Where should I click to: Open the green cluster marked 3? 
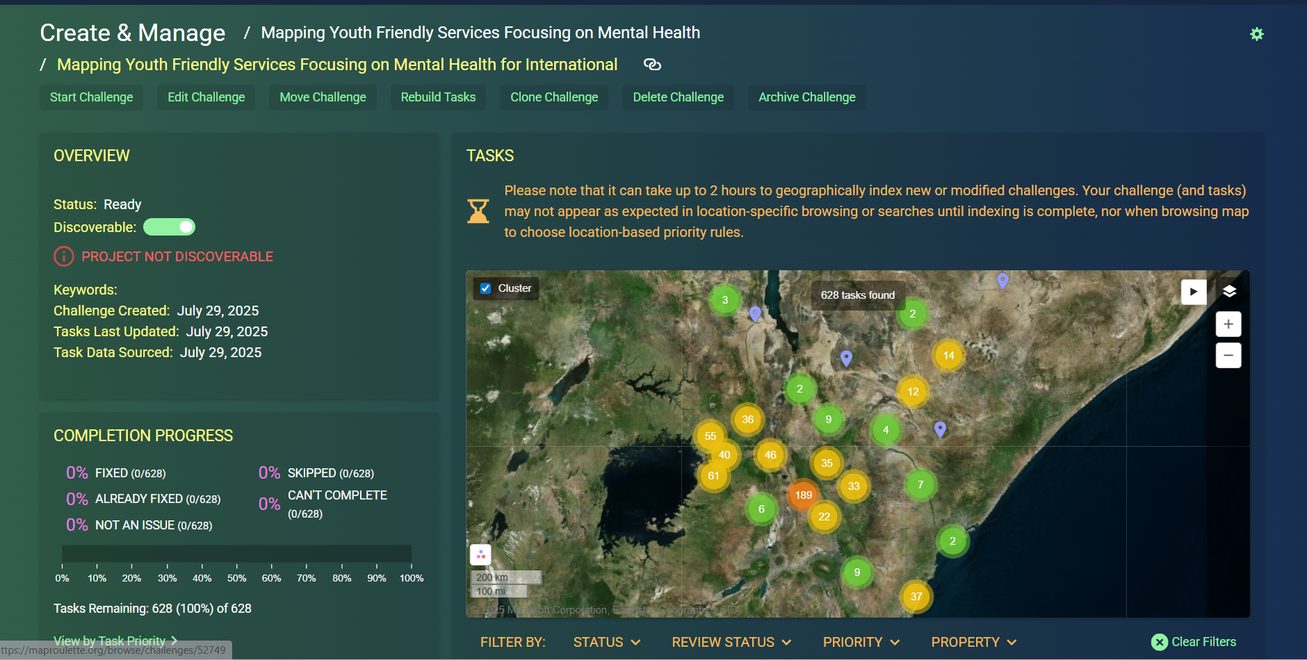click(725, 300)
